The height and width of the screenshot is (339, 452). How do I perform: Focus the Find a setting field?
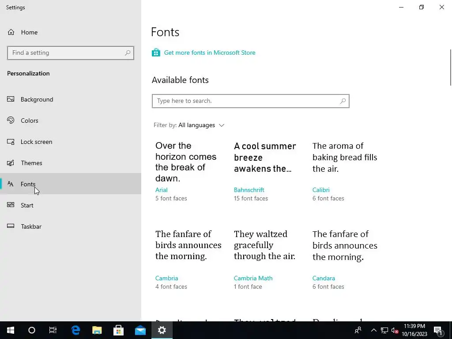(71, 53)
